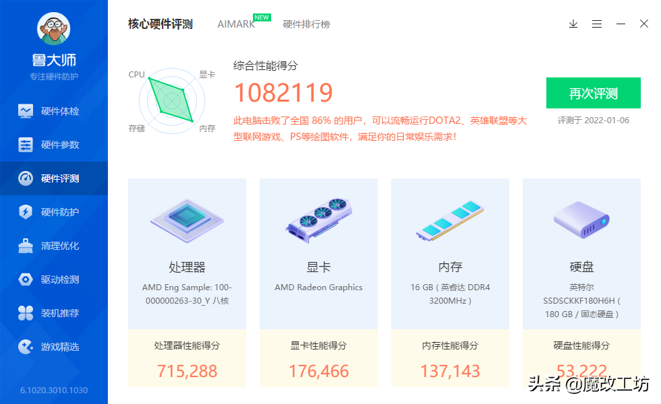Click the 显卡 card title
This screenshot has width=661, height=404.
[318, 267]
